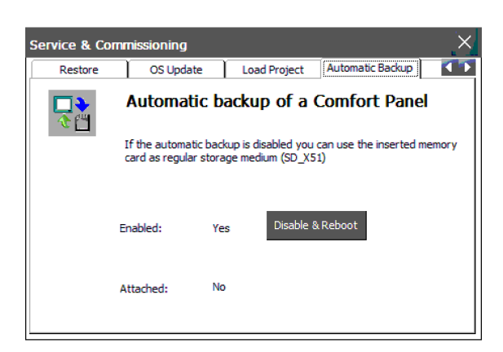
Task: Click the "Attached:" label
Action: 143,288
